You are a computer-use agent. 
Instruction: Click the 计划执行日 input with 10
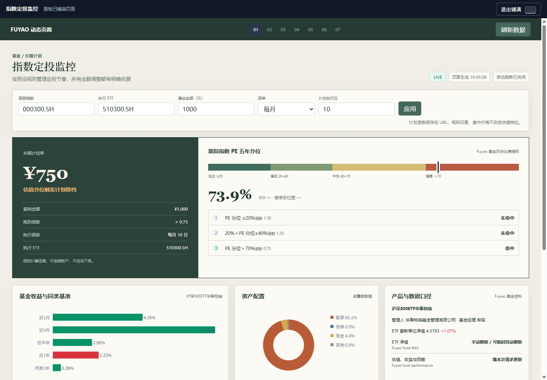pyautogui.click(x=357, y=109)
